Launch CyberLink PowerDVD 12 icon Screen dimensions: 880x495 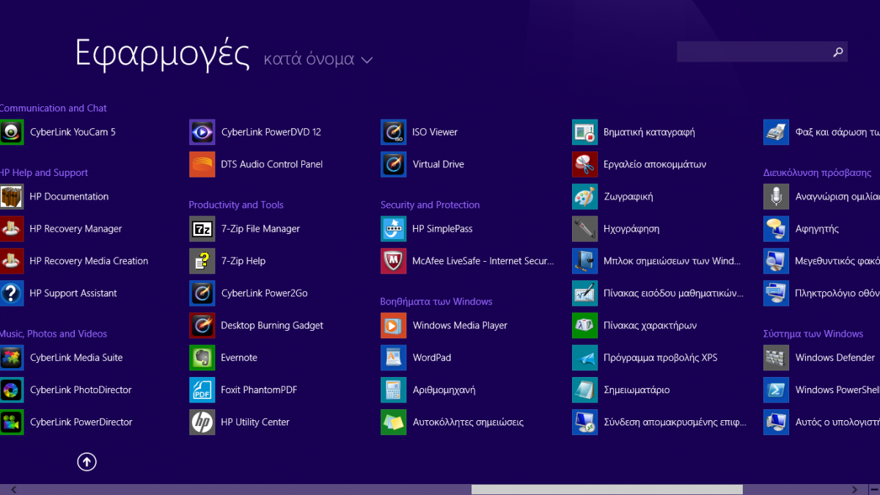202,132
